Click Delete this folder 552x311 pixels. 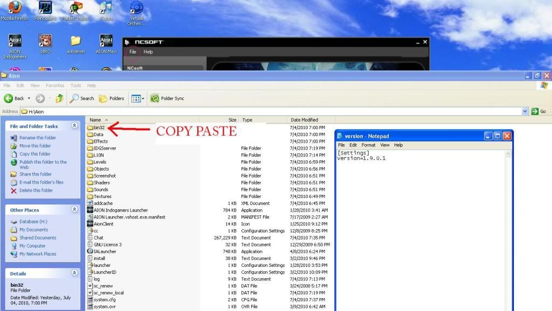point(36,190)
